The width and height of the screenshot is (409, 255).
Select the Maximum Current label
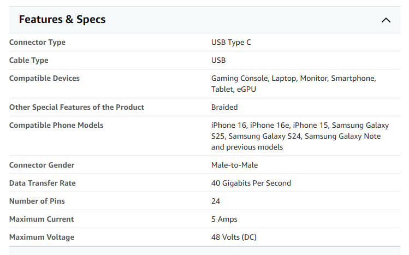pyautogui.click(x=42, y=220)
